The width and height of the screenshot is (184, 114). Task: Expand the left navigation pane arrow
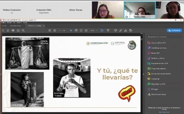click(1, 74)
